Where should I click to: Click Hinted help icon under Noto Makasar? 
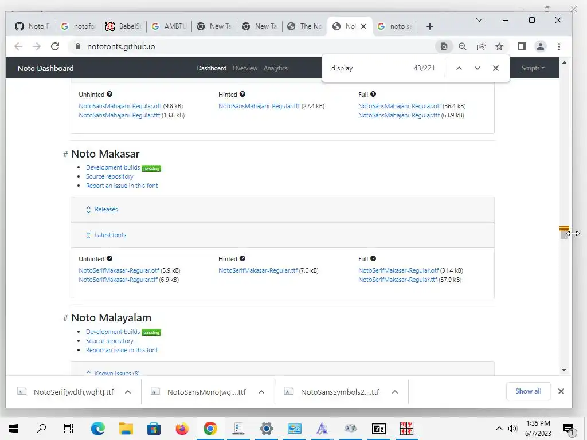point(242,258)
